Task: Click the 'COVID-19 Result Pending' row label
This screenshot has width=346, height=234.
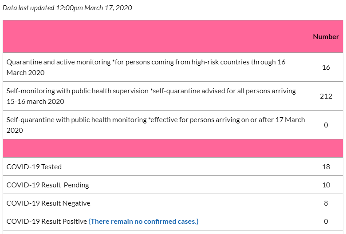Action: point(47,185)
